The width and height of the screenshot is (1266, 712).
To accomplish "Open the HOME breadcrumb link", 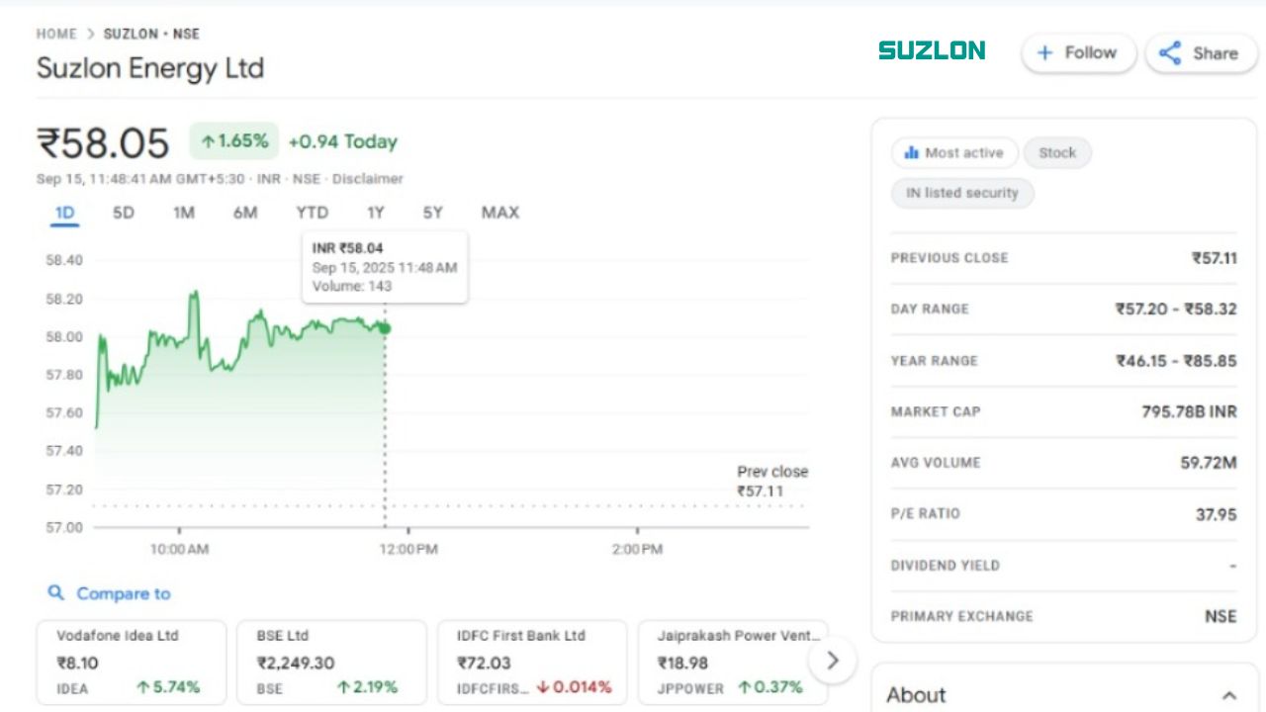I will point(56,34).
